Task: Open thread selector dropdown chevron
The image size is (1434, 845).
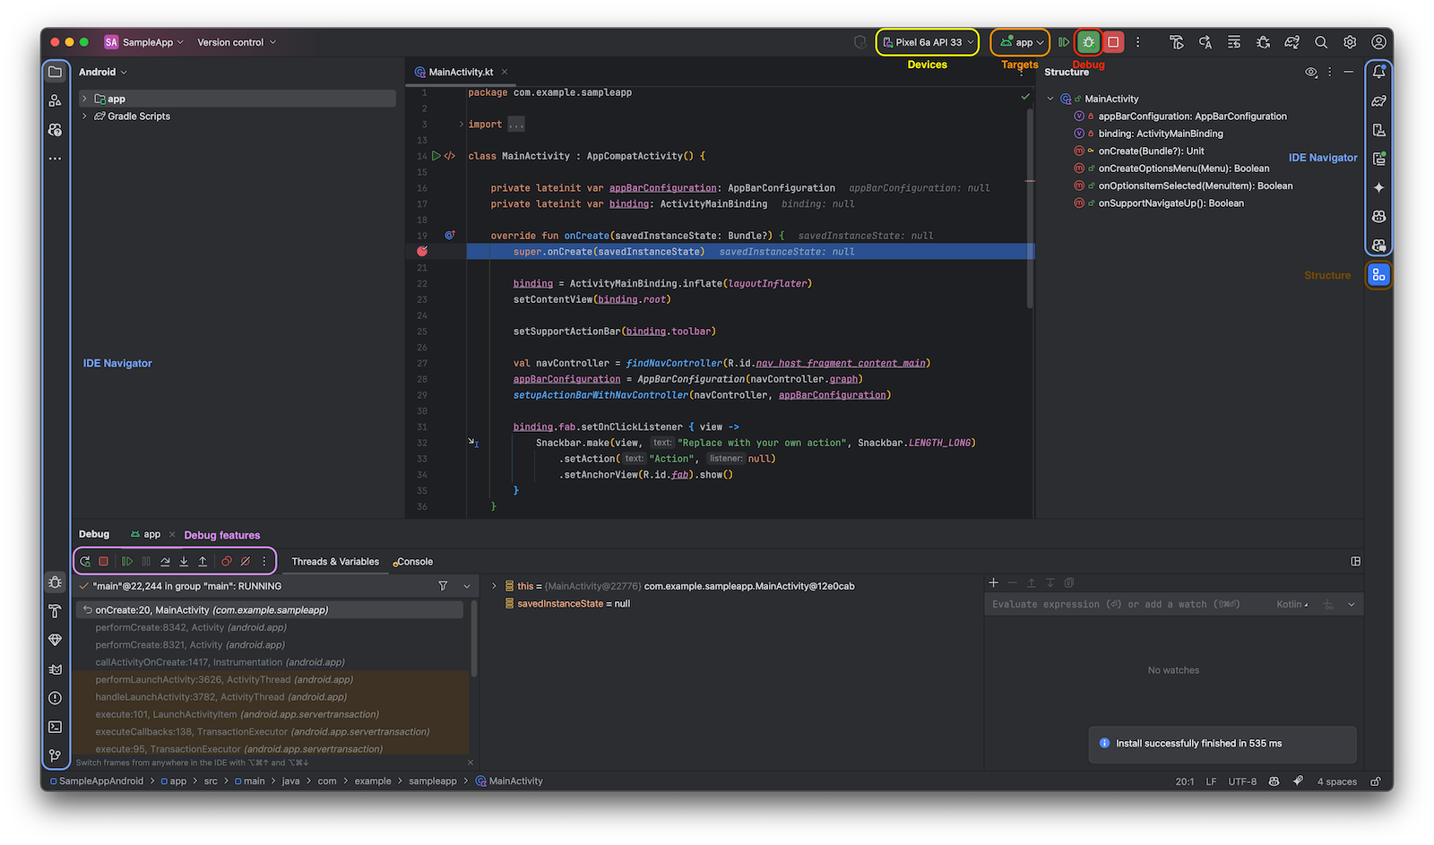Action: click(467, 586)
